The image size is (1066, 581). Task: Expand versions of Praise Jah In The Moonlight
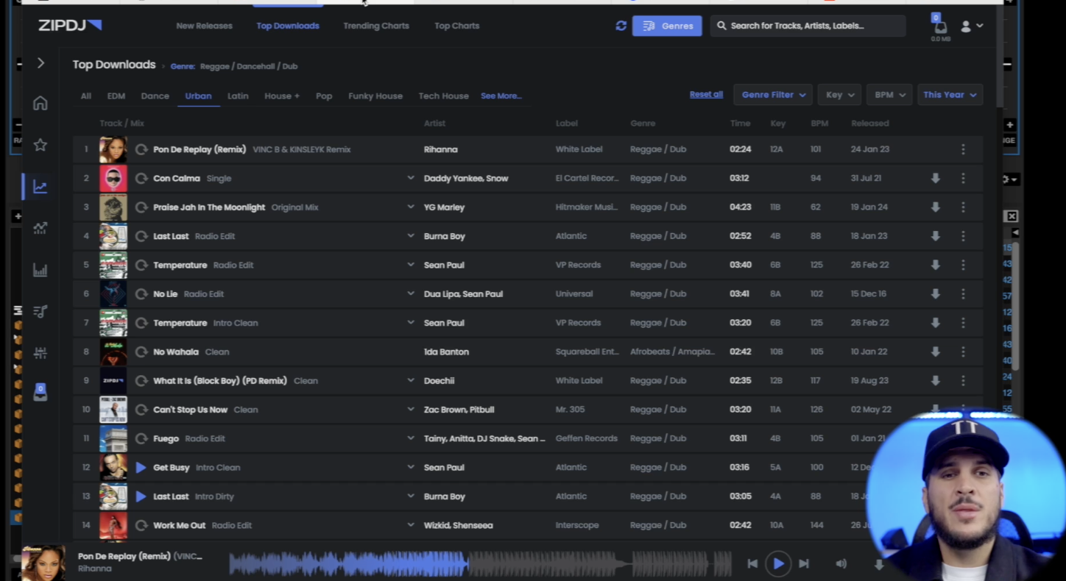click(411, 207)
